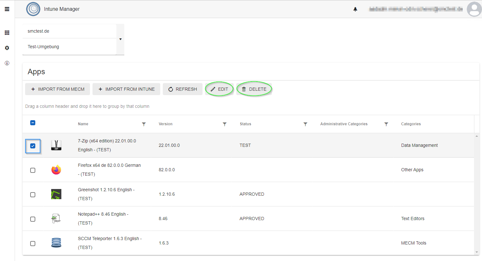Click the 7-Zip app icon

point(56,145)
